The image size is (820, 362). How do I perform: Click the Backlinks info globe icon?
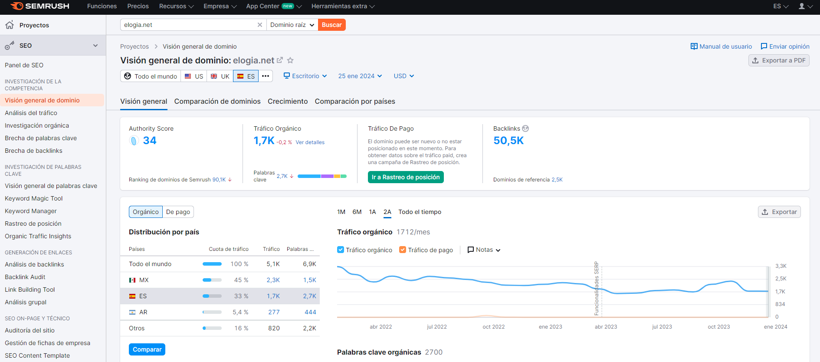point(525,128)
